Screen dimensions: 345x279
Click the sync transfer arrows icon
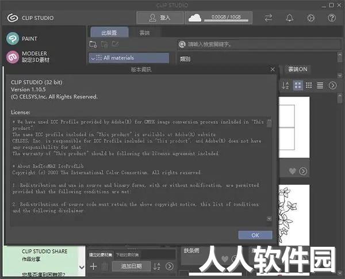click(x=268, y=18)
